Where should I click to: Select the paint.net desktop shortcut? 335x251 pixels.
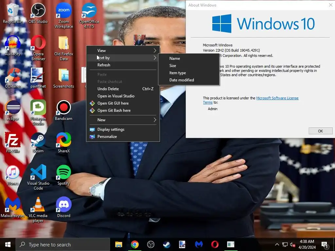click(x=38, y=78)
